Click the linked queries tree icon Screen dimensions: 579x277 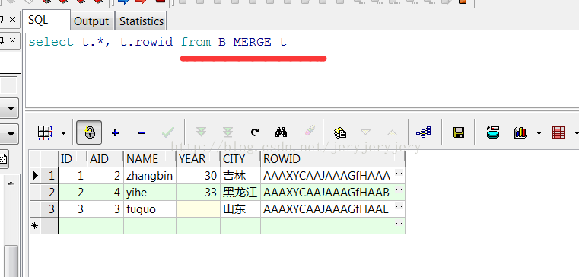coord(423,132)
